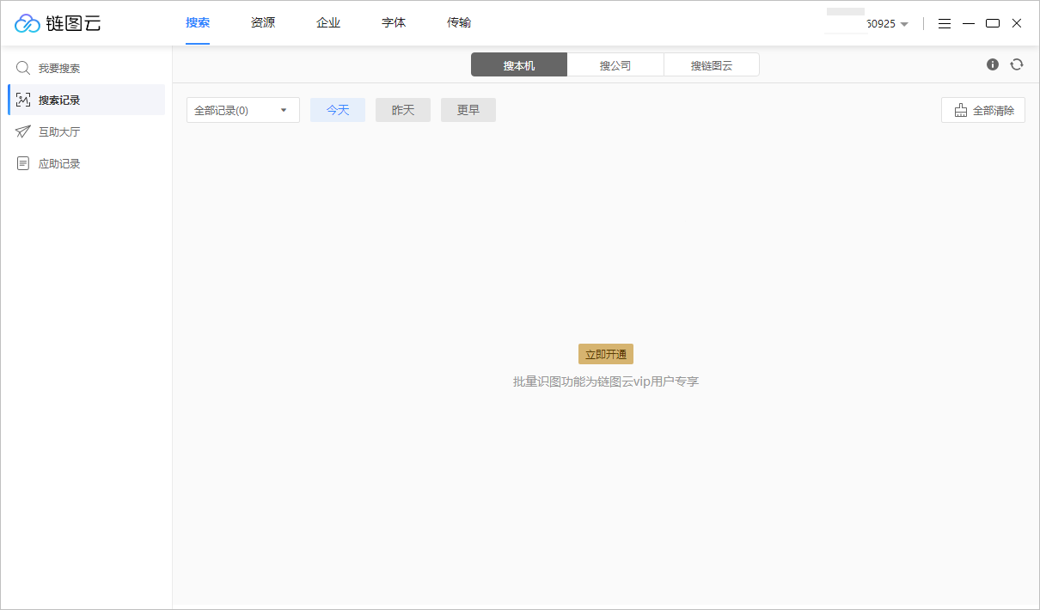This screenshot has height=610, width=1040.
Task: Switch to the 搜公司 tab
Action: click(615, 64)
